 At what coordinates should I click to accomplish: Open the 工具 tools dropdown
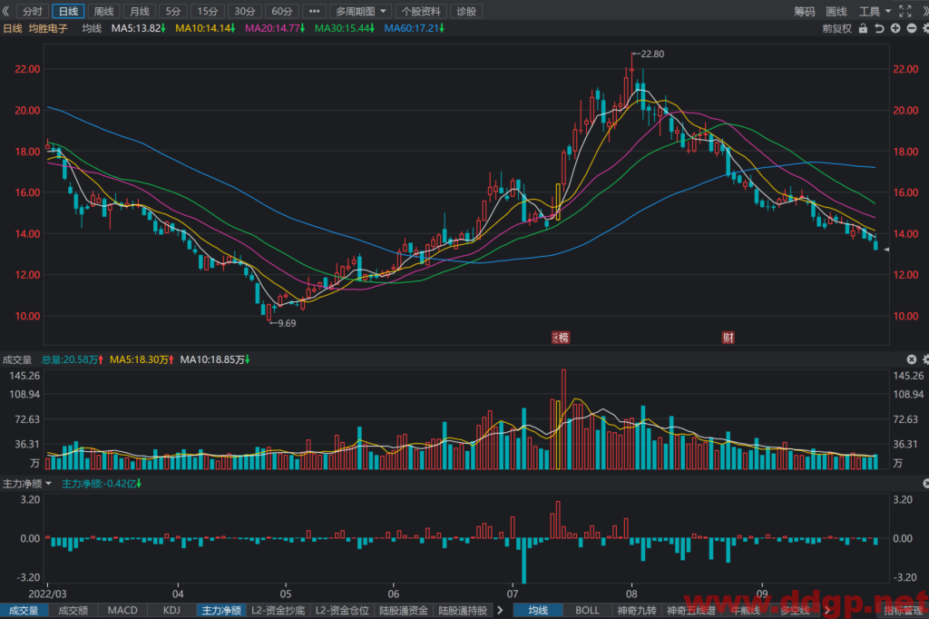pos(875,11)
